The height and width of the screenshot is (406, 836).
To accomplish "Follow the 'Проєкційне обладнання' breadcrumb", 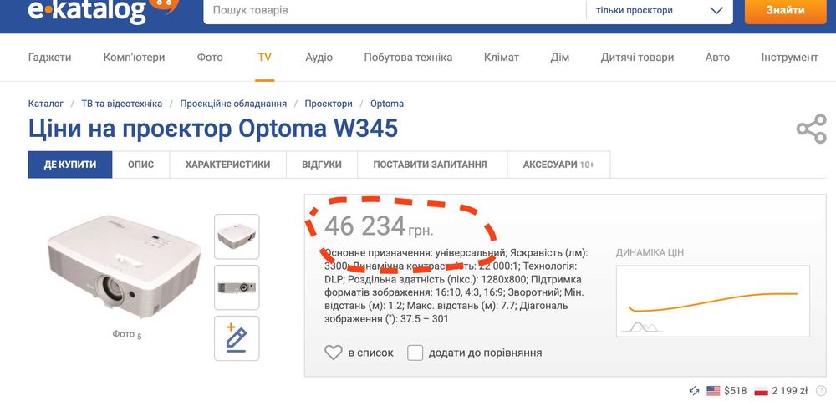I will [233, 104].
